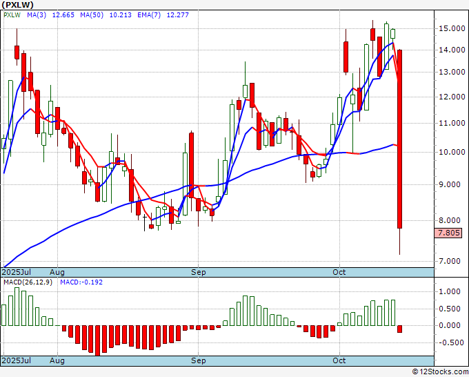Click the 12Stocks.com copyright text
The width and height of the screenshot is (469, 377).
tap(440, 372)
